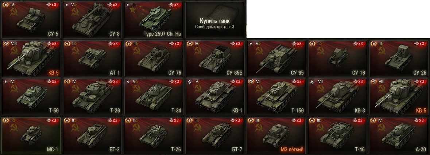Select the Т-34 medium tank card

pos(154,97)
